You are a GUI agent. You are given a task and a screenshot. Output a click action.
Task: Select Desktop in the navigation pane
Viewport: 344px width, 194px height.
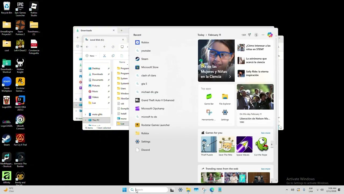(96, 68)
